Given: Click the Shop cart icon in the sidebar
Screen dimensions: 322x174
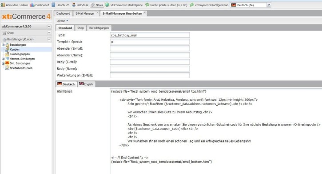Looking at the screenshot, I should (x=4, y=33).
